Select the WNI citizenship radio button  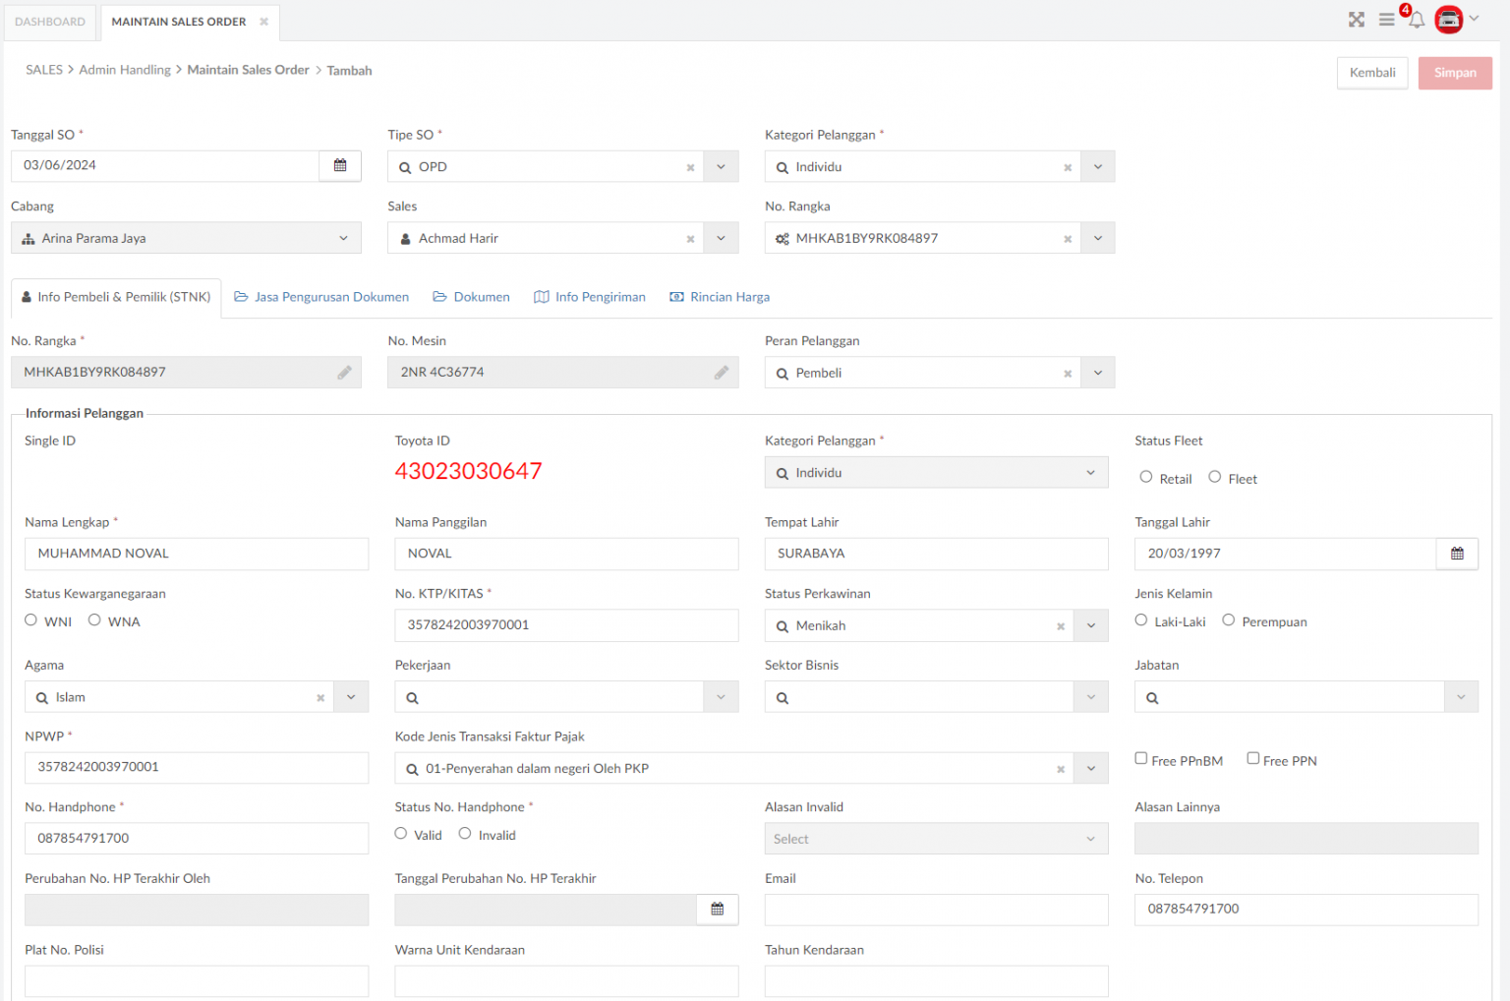30,618
